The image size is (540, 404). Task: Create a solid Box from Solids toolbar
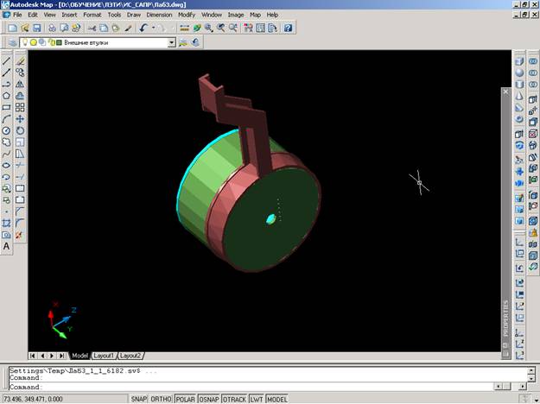pos(519,61)
